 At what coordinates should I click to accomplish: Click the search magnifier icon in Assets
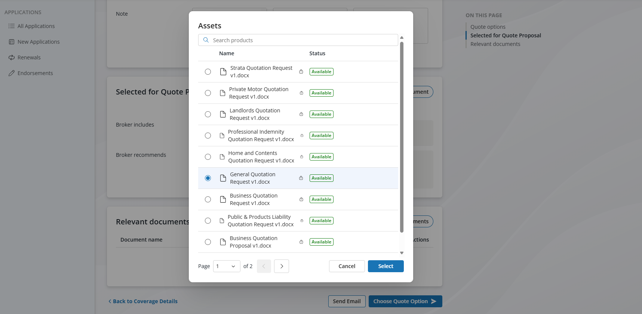(x=206, y=40)
